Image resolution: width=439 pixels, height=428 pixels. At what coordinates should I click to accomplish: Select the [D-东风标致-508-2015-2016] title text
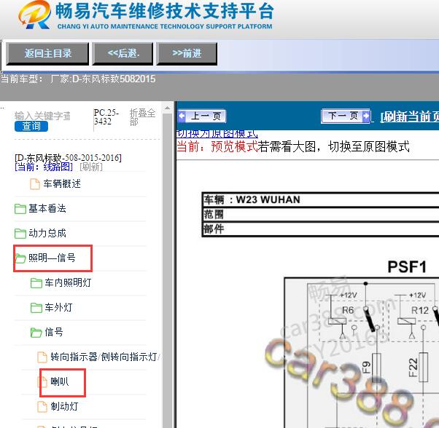tap(68, 158)
